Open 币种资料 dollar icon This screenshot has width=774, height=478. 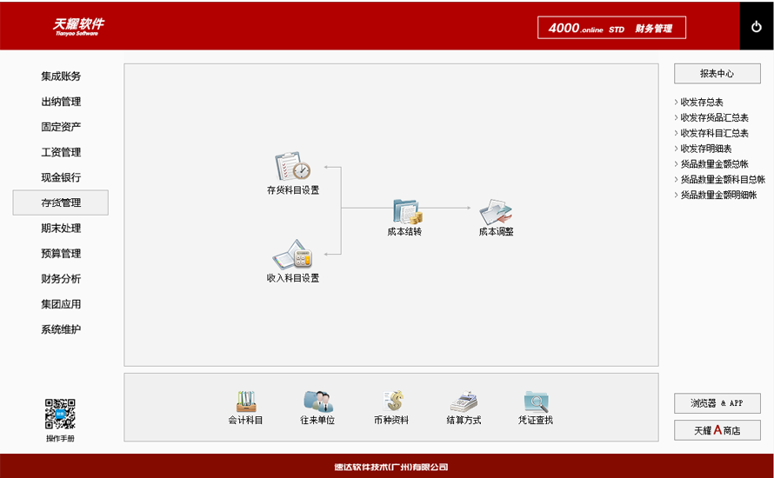[393, 401]
